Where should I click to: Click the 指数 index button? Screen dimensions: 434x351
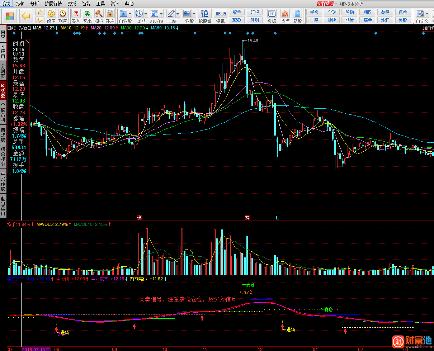click(x=314, y=12)
